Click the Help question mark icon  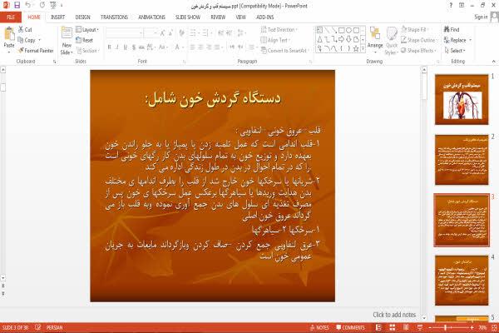(x=451, y=5)
